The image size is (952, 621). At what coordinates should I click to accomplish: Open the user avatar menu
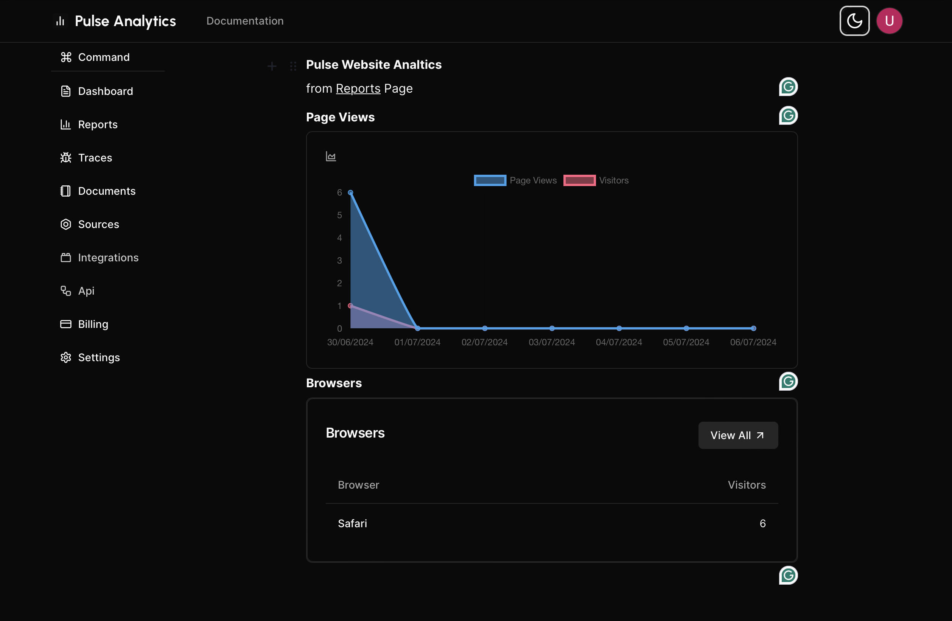(889, 21)
